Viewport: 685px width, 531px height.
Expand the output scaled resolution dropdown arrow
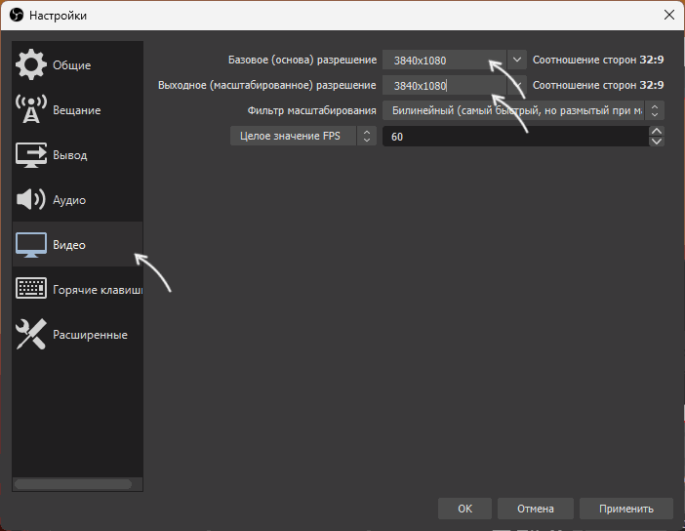[x=517, y=86]
